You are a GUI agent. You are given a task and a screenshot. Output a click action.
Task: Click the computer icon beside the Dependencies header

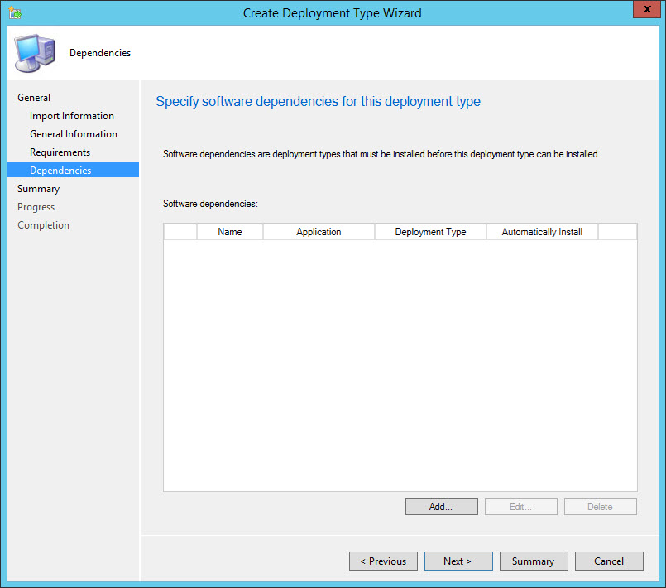click(x=35, y=53)
